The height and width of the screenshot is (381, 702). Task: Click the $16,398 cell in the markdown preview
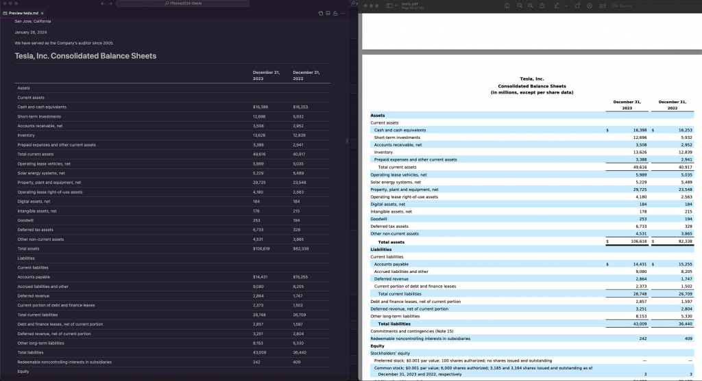coord(260,107)
